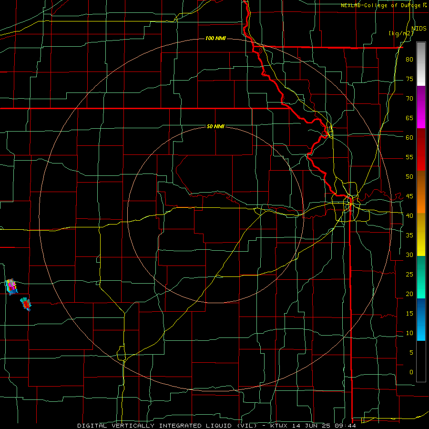Click the NIDS label above the legend
The height and width of the screenshot is (429, 429).
point(419,28)
